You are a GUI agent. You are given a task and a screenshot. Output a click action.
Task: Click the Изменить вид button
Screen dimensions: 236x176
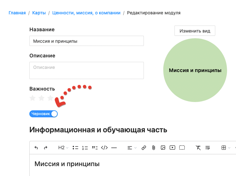195,31
